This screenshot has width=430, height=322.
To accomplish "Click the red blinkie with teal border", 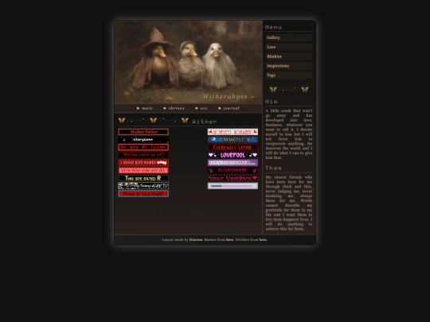I will point(143,193).
